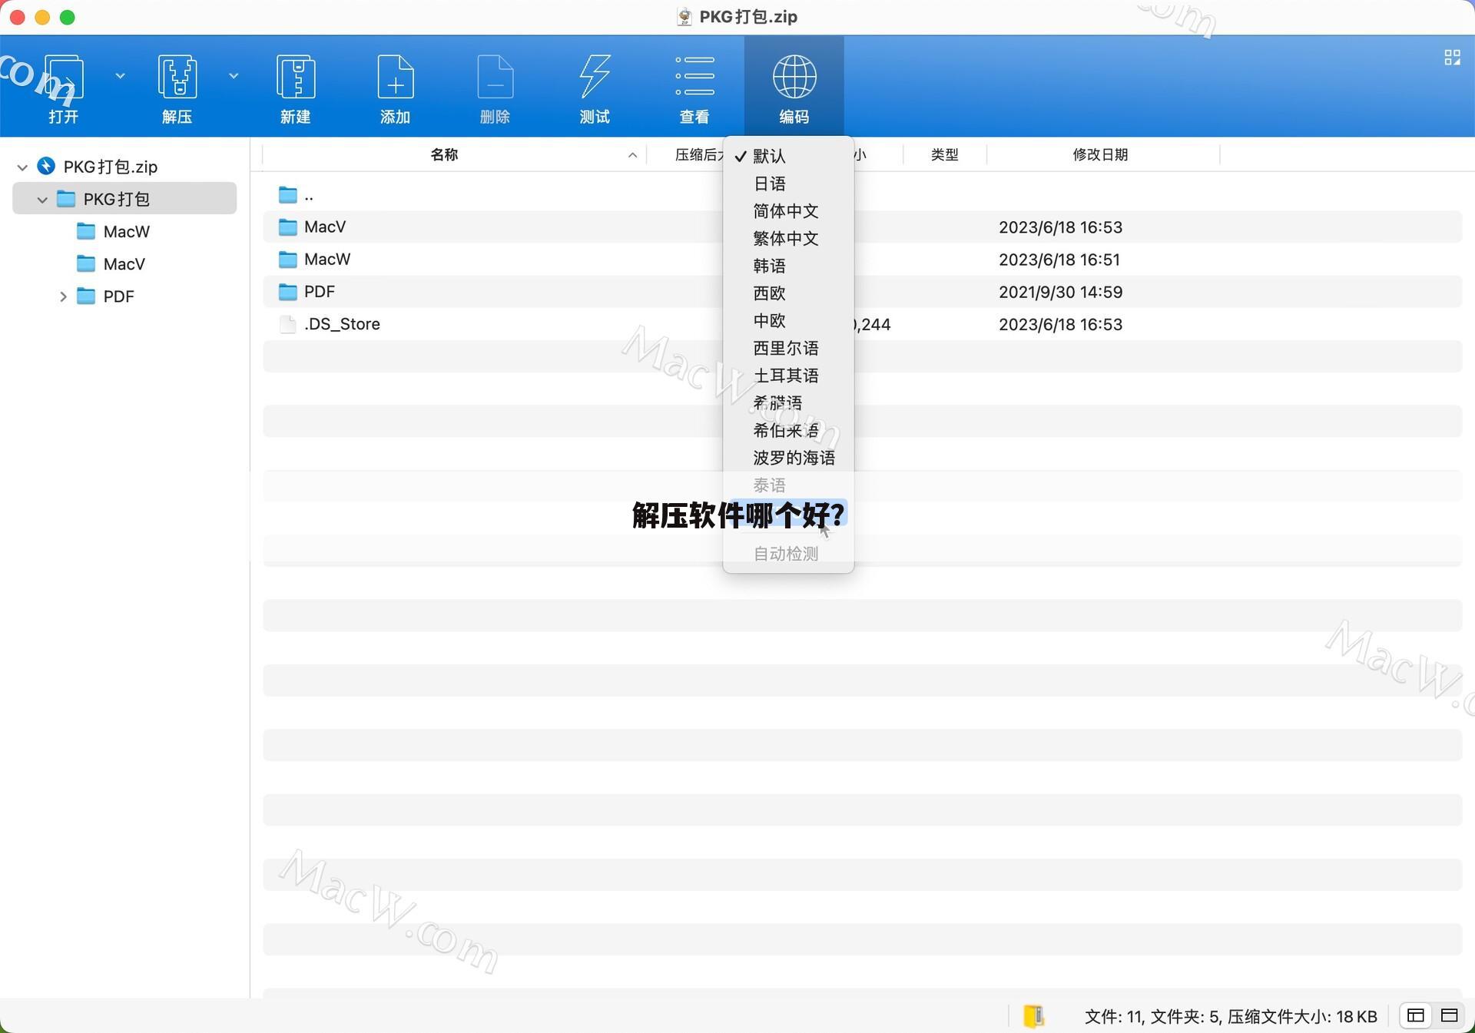Select MacW folder in sidebar tree
This screenshot has height=1033, width=1475.
(126, 232)
